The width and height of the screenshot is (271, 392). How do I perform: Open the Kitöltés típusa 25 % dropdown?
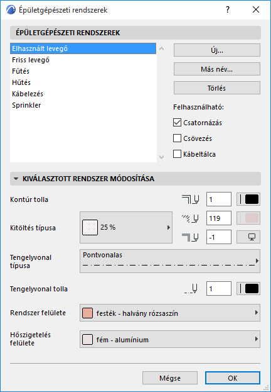(126, 228)
